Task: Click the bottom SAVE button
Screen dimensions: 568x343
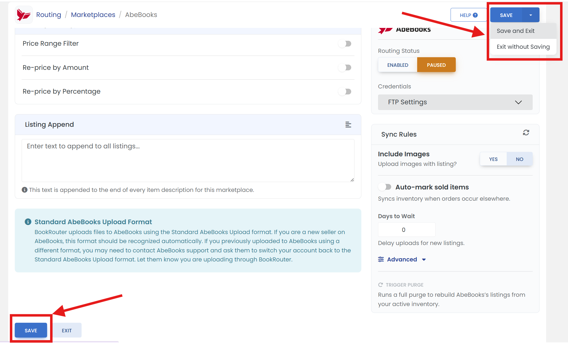Action: pos(31,330)
